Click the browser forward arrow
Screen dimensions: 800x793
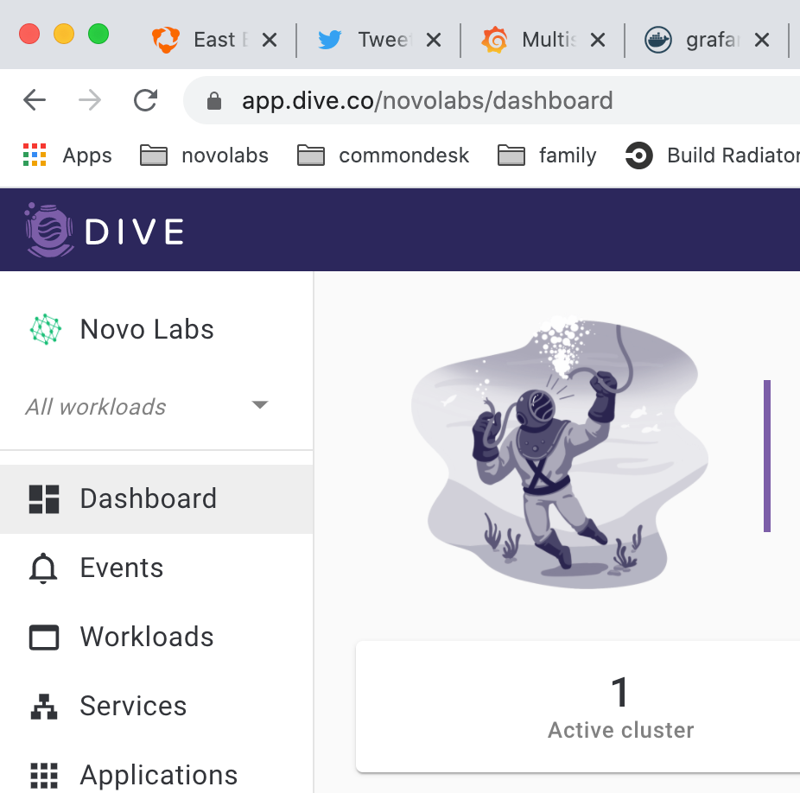[x=90, y=100]
